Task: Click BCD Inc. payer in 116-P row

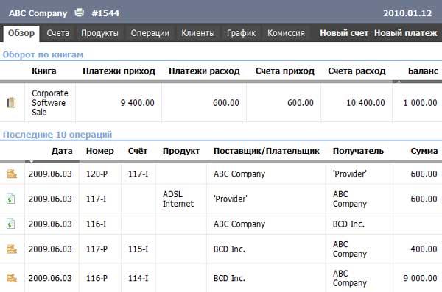Action: pos(229,278)
